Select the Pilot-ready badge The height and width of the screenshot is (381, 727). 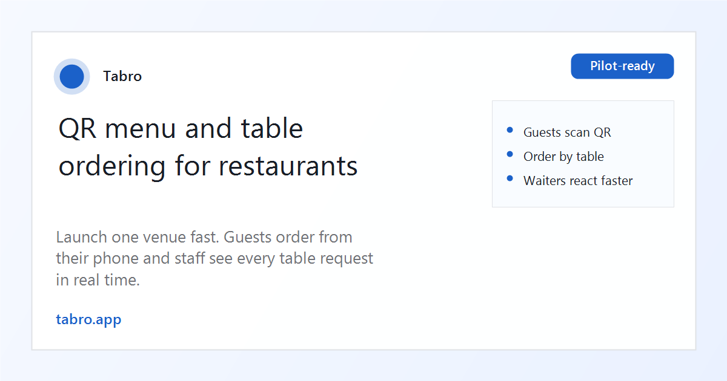click(622, 66)
